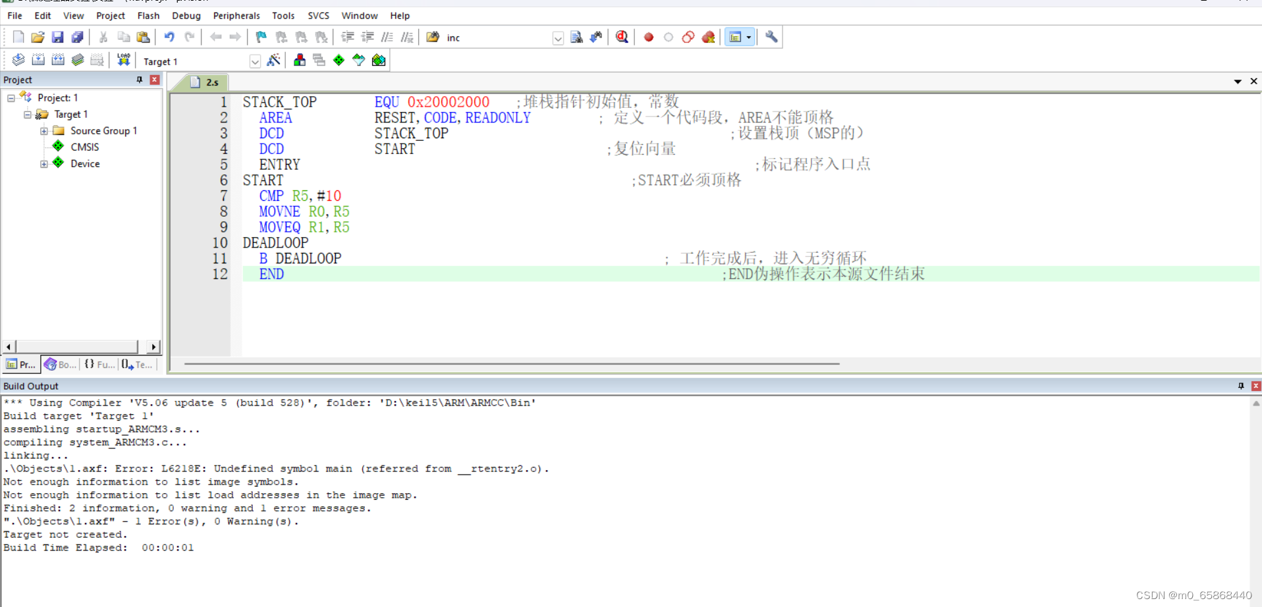Viewport: 1262px width, 607px height.
Task: Click the horizontal scrollbar right arrow
Action: [153, 346]
